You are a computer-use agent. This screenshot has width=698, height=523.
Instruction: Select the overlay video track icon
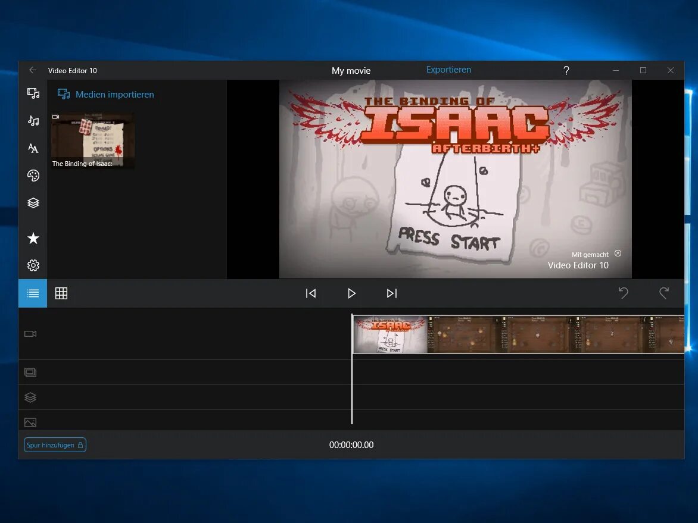point(30,372)
